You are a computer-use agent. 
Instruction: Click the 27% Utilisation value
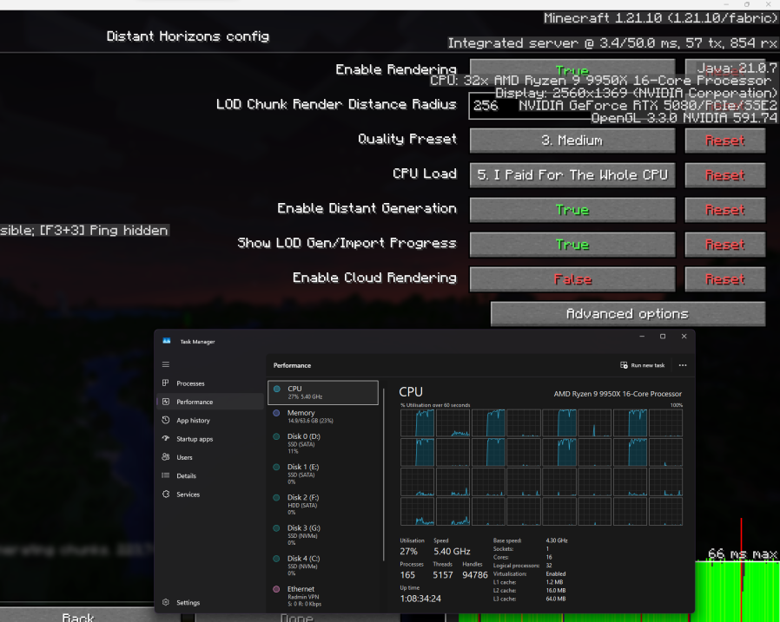coord(408,552)
